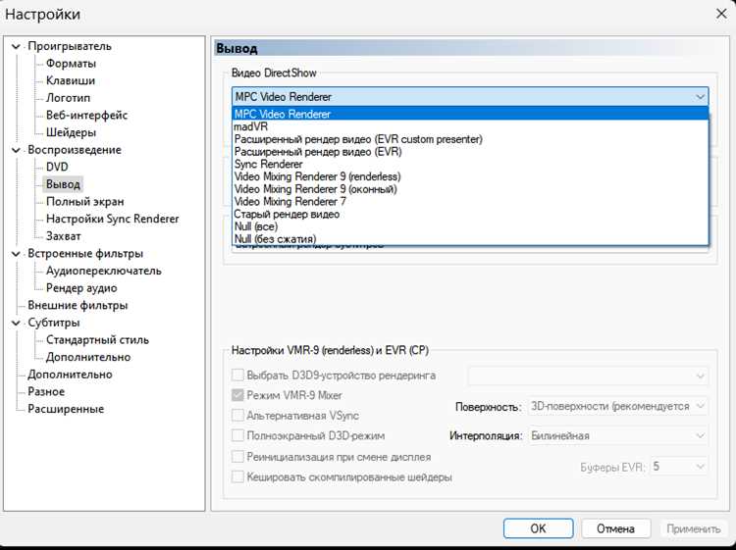Open the Шейдеры page
This screenshot has width=736, height=550.
coord(71,132)
